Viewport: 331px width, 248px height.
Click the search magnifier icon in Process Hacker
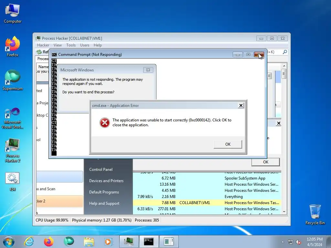[285, 52]
